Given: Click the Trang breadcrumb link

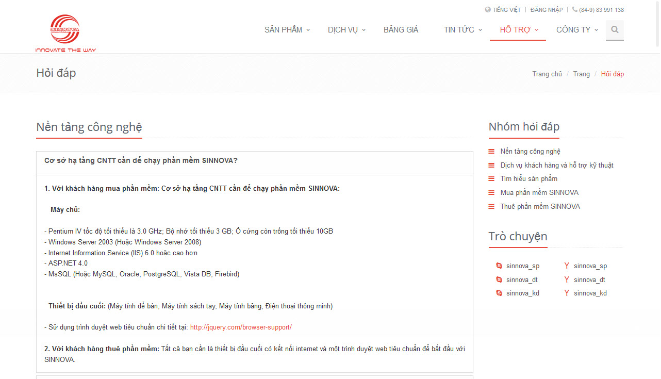Looking at the screenshot, I should 581,74.
